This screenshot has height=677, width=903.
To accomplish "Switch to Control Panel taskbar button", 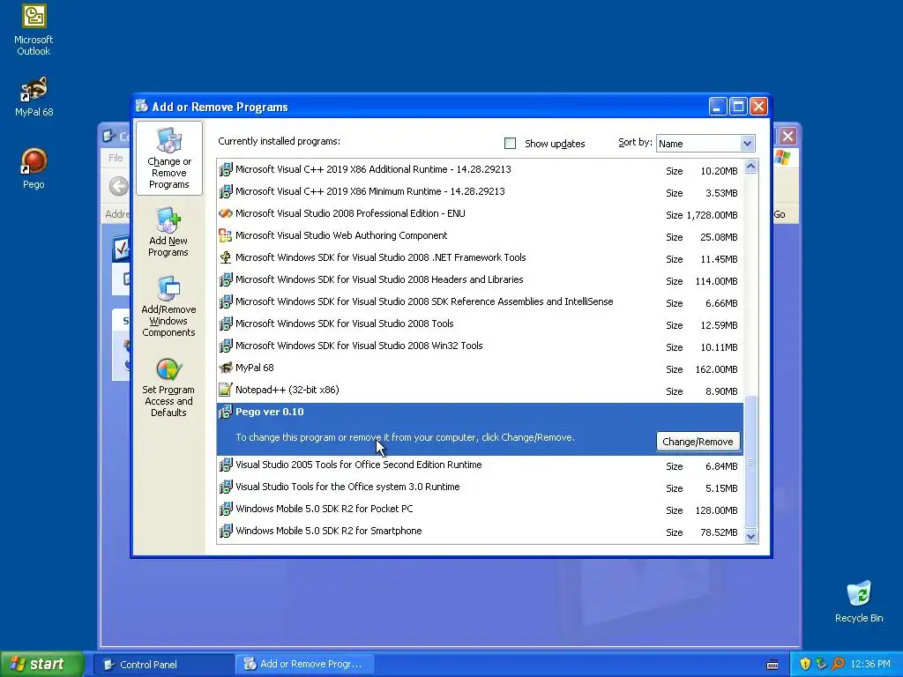I will 163,665.
